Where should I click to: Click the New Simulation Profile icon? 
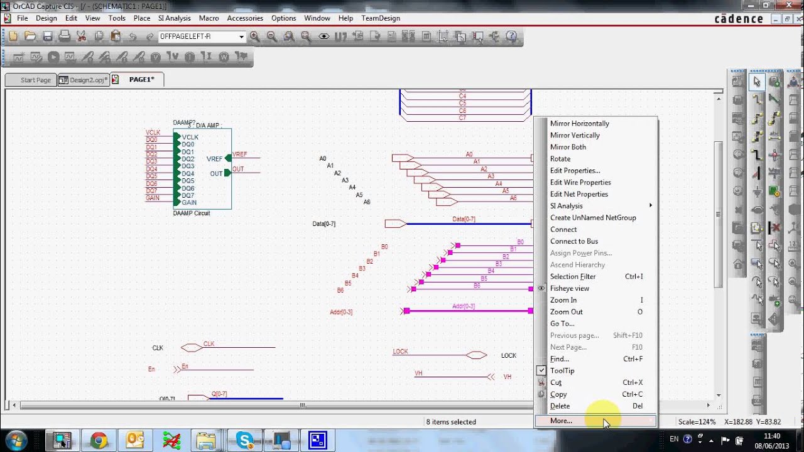pos(19,57)
